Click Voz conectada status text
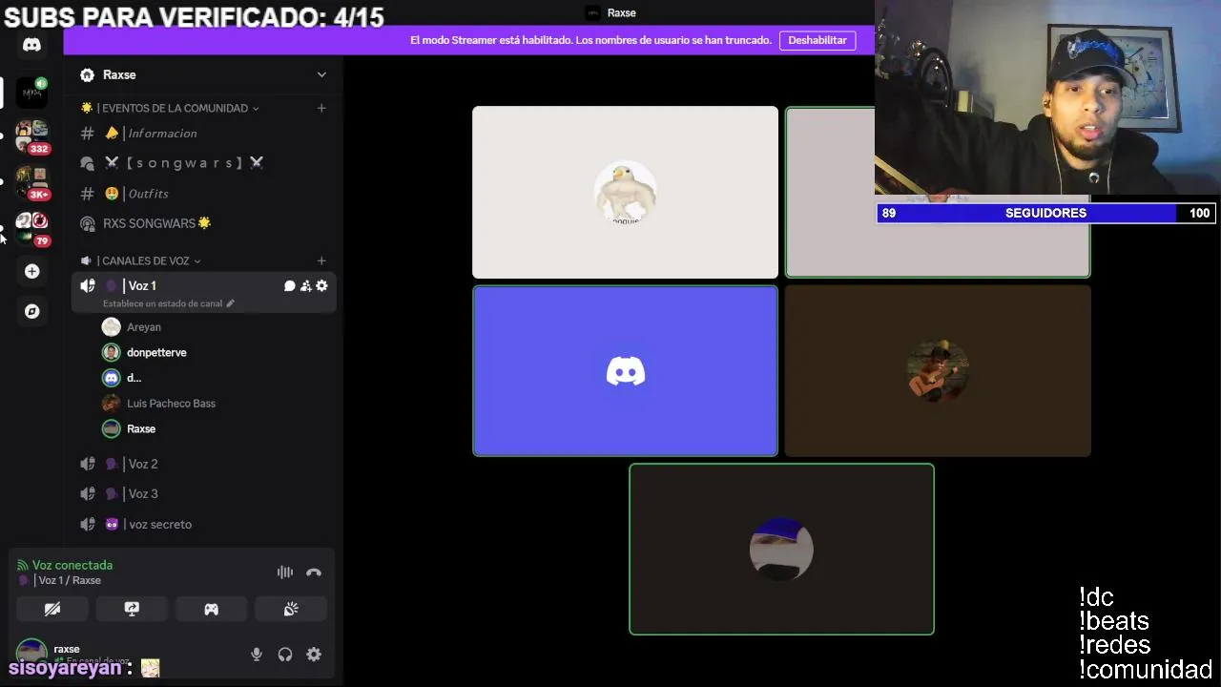1221x687 pixels. pos(72,565)
